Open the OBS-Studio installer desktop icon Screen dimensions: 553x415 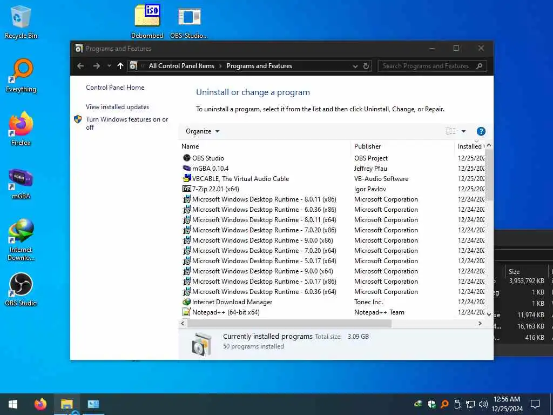[x=189, y=22]
